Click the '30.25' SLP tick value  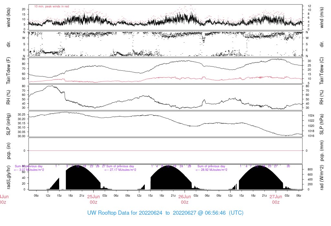pyautogui.click(x=22, y=115)
